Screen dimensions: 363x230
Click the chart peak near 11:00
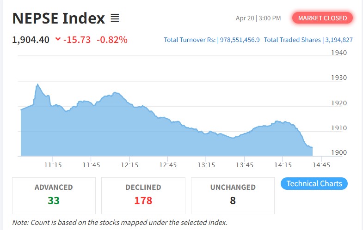point(37,85)
